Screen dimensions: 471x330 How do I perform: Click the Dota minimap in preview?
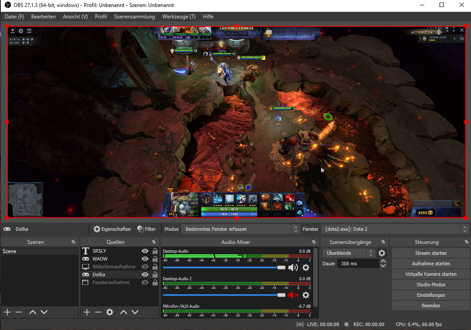point(25,200)
